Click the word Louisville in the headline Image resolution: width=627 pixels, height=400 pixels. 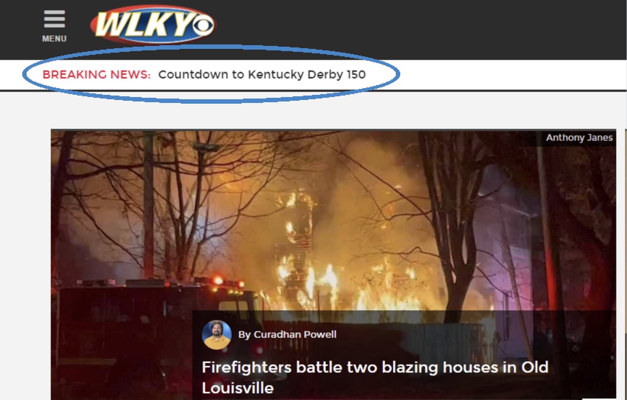click(x=238, y=388)
